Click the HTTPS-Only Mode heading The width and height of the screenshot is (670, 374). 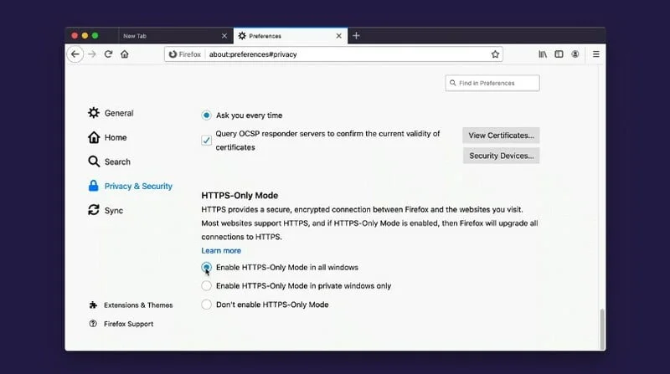click(x=240, y=196)
